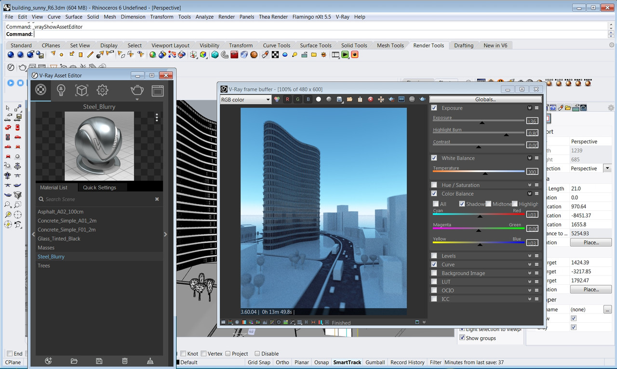Click save image disk icon in frame buffer

click(x=339, y=100)
